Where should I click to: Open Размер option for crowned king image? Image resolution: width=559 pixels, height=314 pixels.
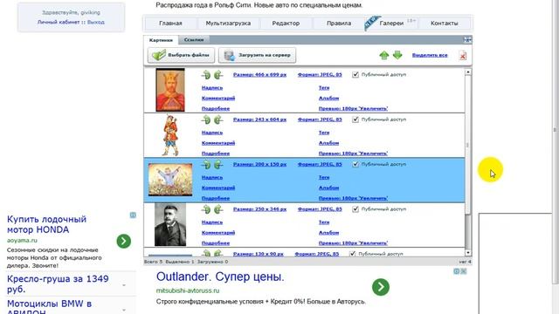tap(259, 75)
